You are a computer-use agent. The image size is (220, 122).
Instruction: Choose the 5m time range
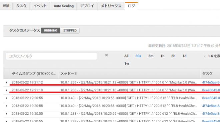point(151,56)
